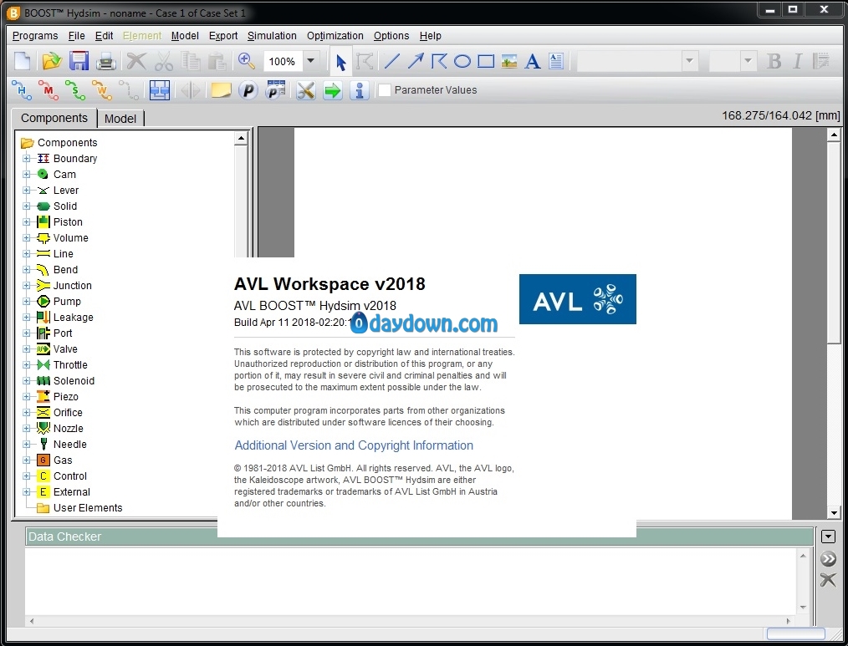The width and height of the screenshot is (848, 646).
Task: Expand the Control tree node
Action: pos(27,476)
